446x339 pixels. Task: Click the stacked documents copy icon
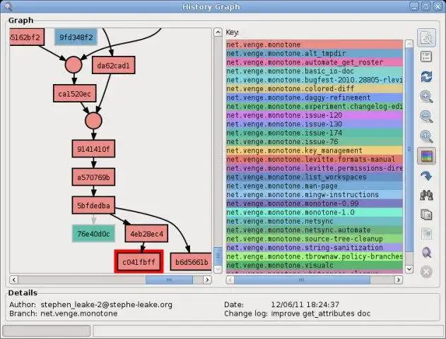[426, 215]
